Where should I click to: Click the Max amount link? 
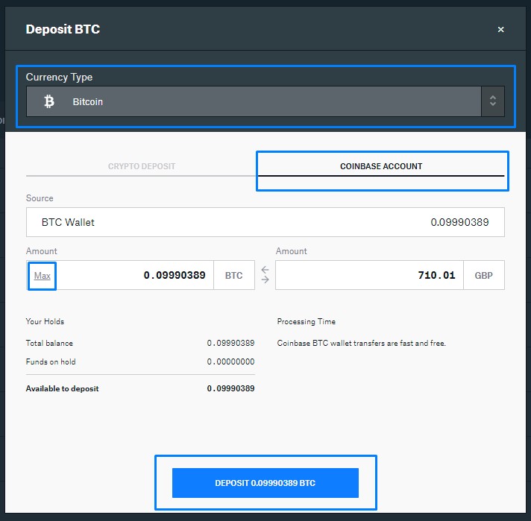point(43,276)
